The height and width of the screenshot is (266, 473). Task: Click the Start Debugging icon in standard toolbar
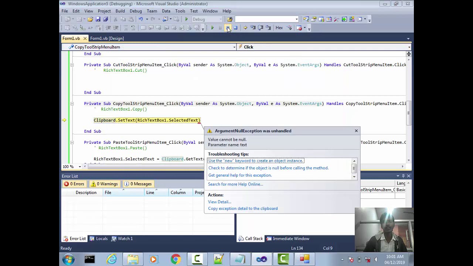tap(186, 19)
